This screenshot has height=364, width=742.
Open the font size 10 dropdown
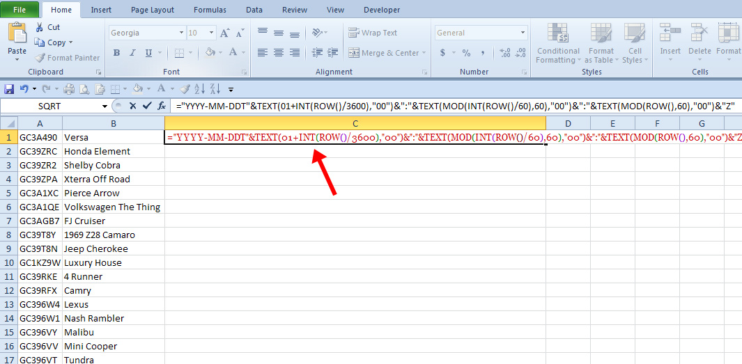(x=211, y=33)
